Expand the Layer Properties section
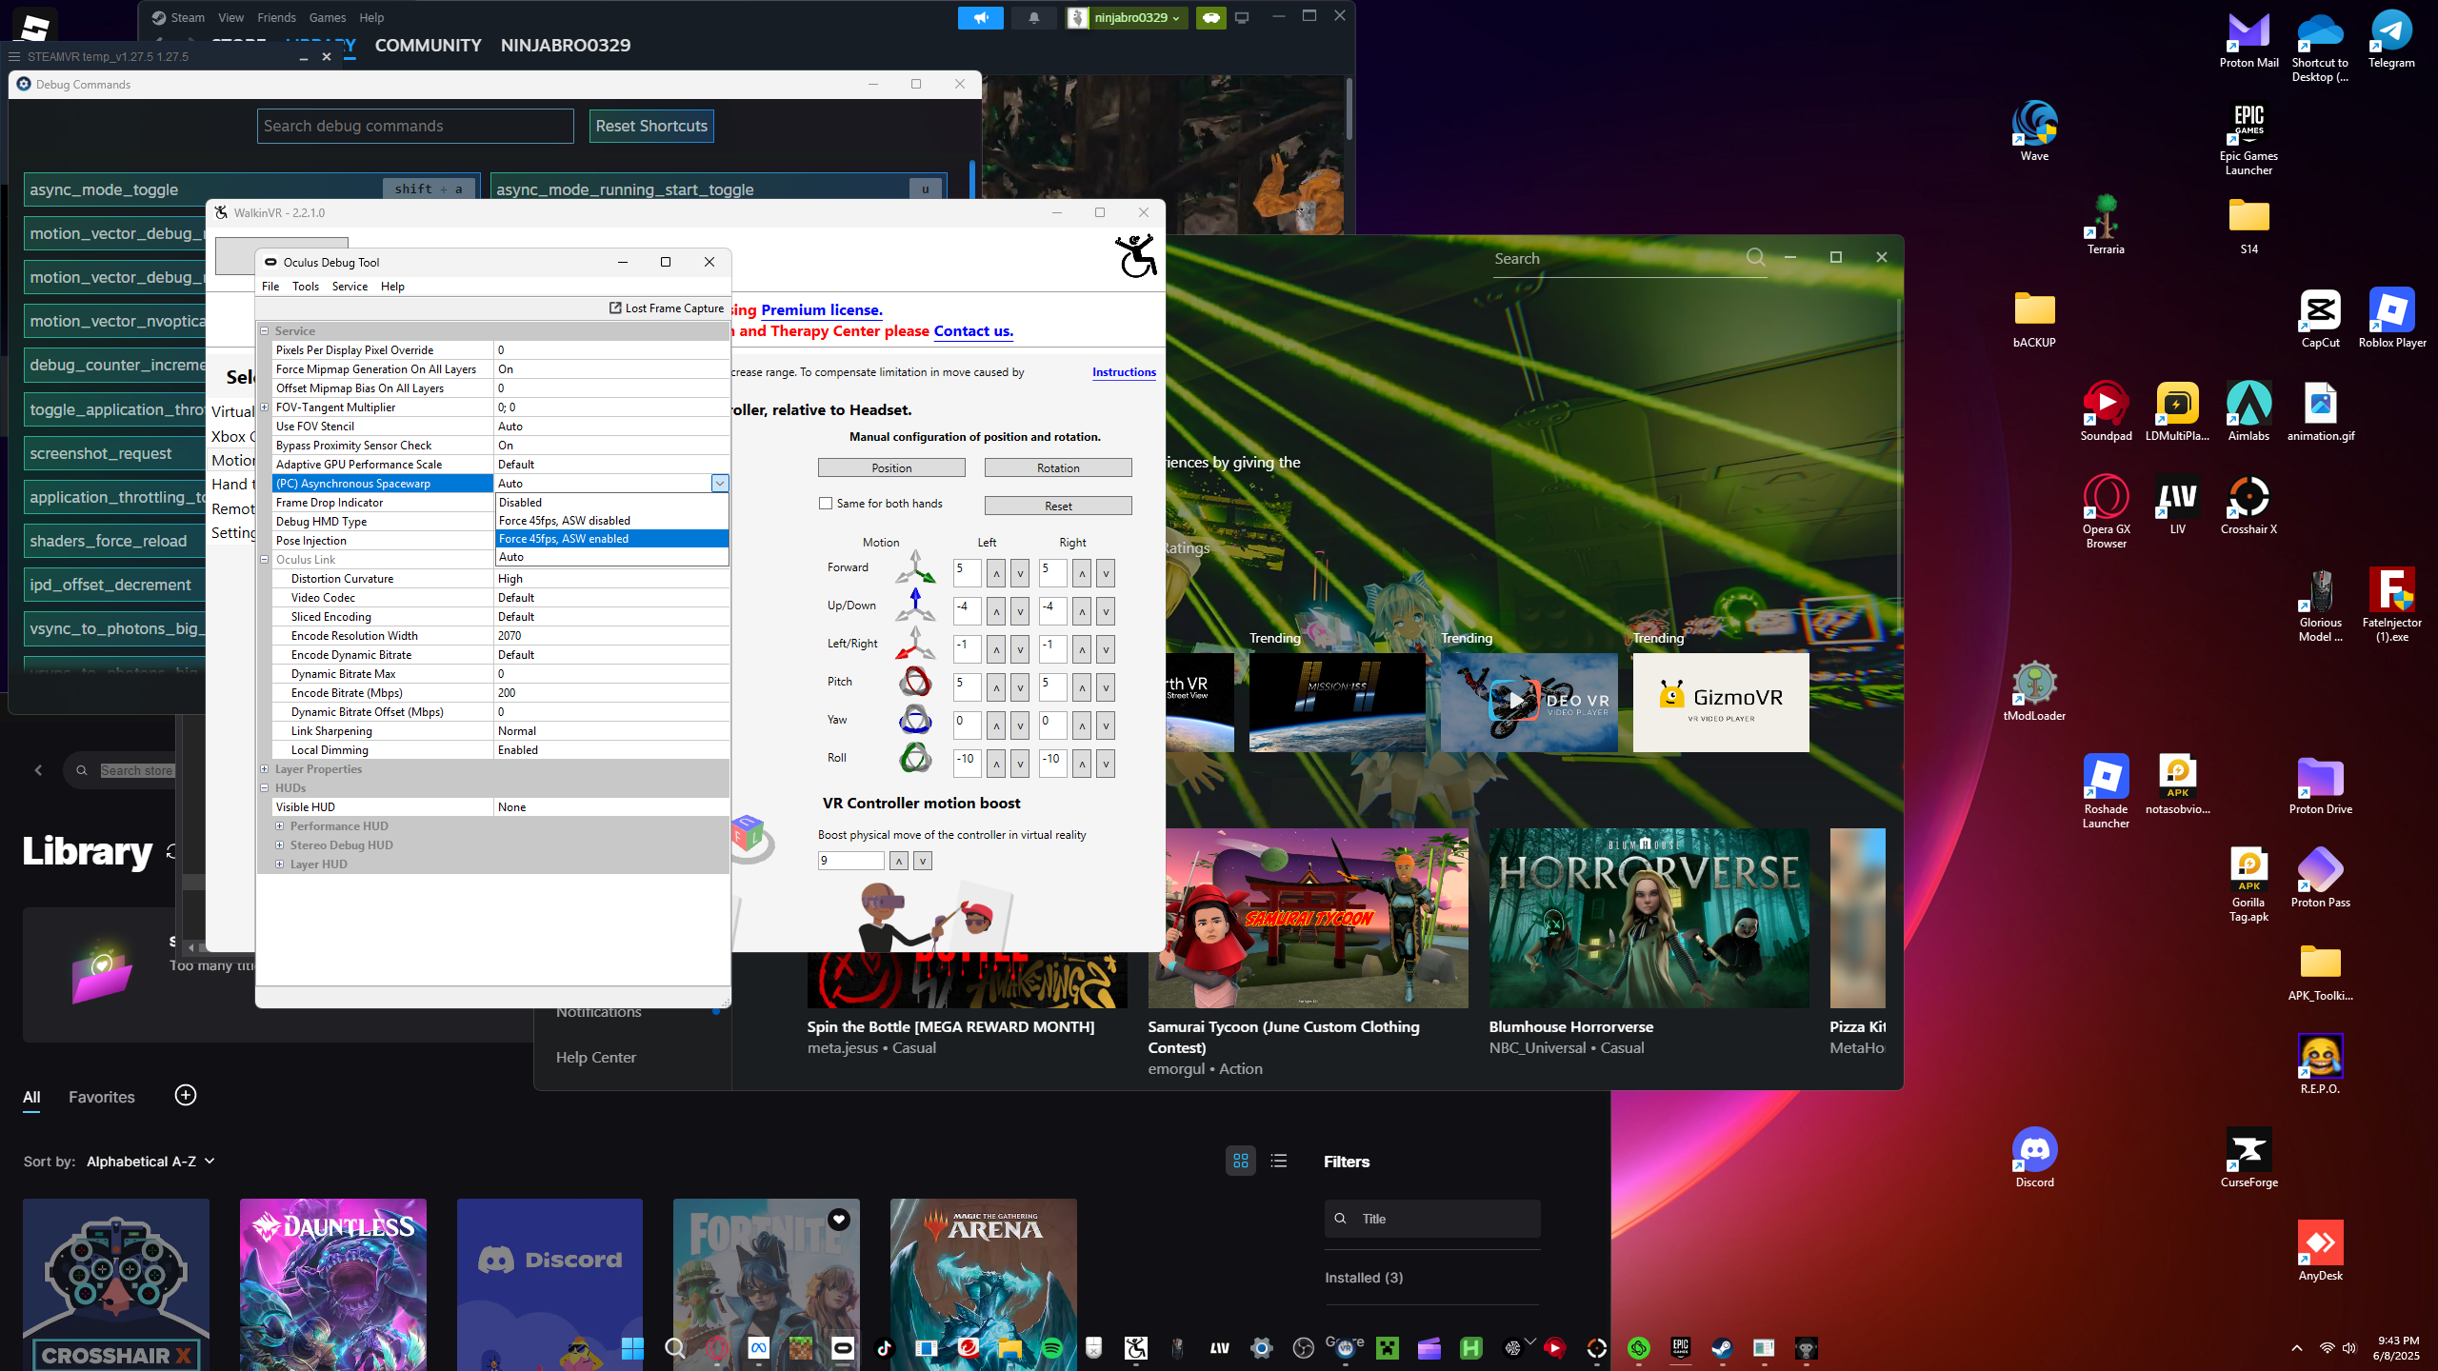This screenshot has height=1371, width=2438. point(265,769)
